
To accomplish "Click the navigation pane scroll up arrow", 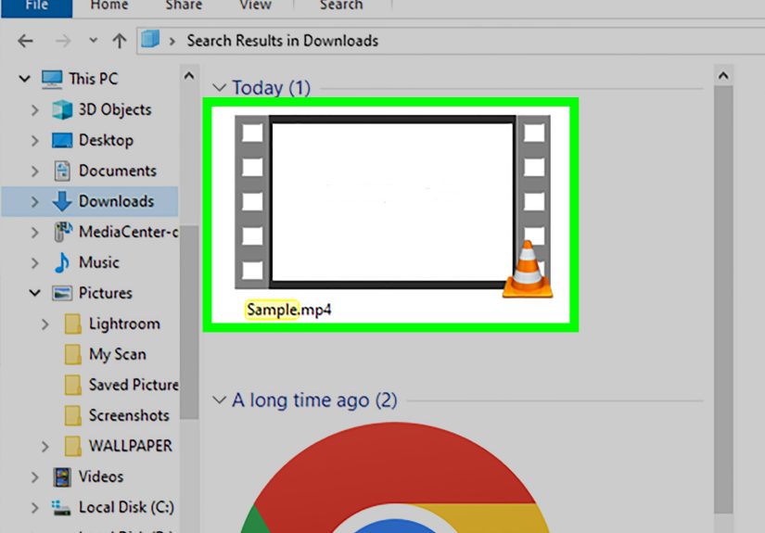I will [x=189, y=76].
